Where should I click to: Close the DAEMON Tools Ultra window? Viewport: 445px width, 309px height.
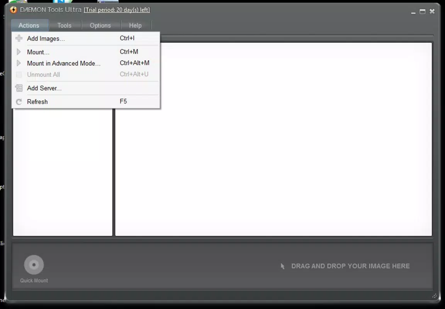[x=432, y=11]
